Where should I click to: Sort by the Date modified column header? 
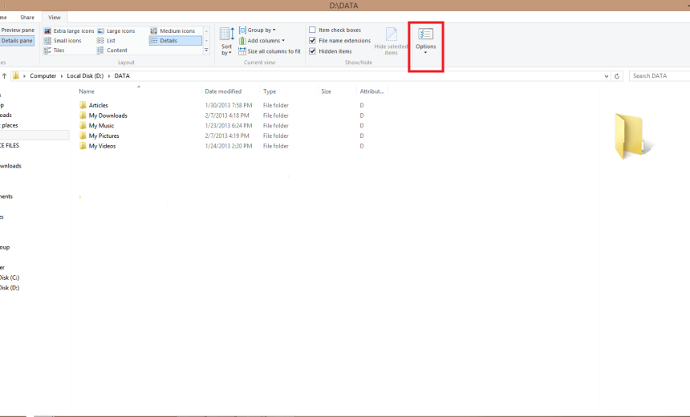pos(223,91)
